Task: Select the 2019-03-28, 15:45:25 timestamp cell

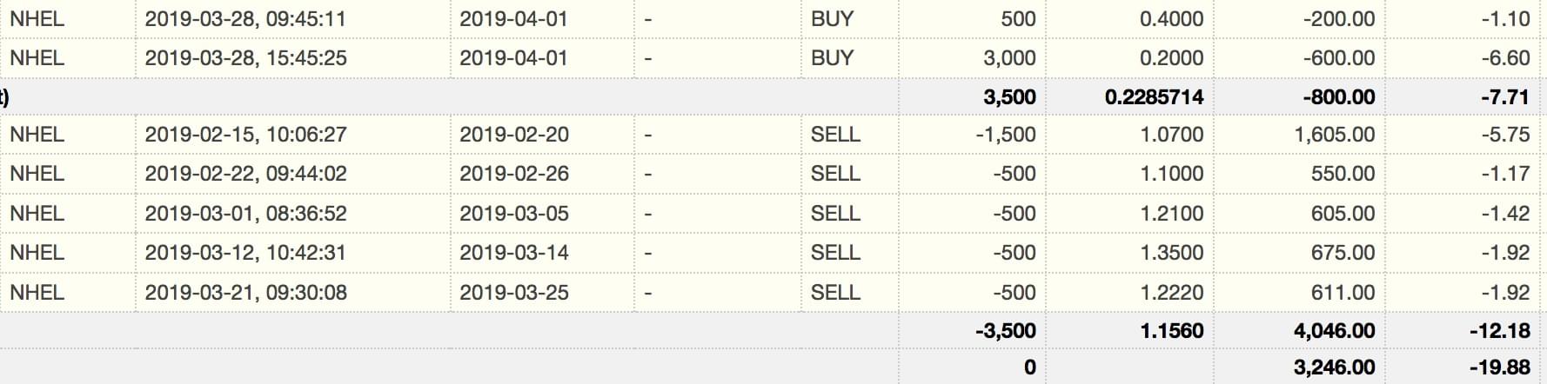Action: [x=245, y=58]
